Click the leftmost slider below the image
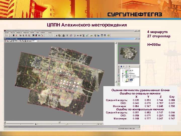Screen dimensions: 181x136 [x=20, y=124]
